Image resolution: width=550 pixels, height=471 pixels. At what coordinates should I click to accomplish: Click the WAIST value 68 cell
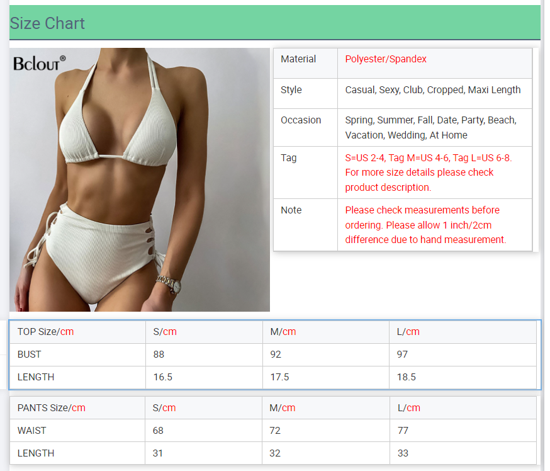[159, 431]
